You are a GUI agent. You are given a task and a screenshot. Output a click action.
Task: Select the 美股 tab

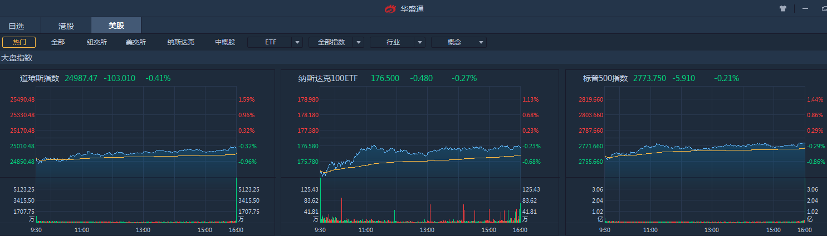[116, 26]
